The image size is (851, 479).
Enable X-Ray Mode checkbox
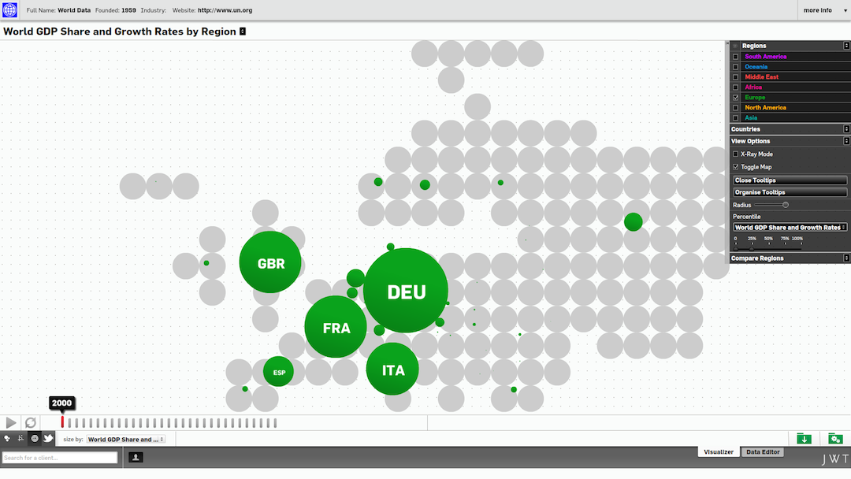(736, 154)
